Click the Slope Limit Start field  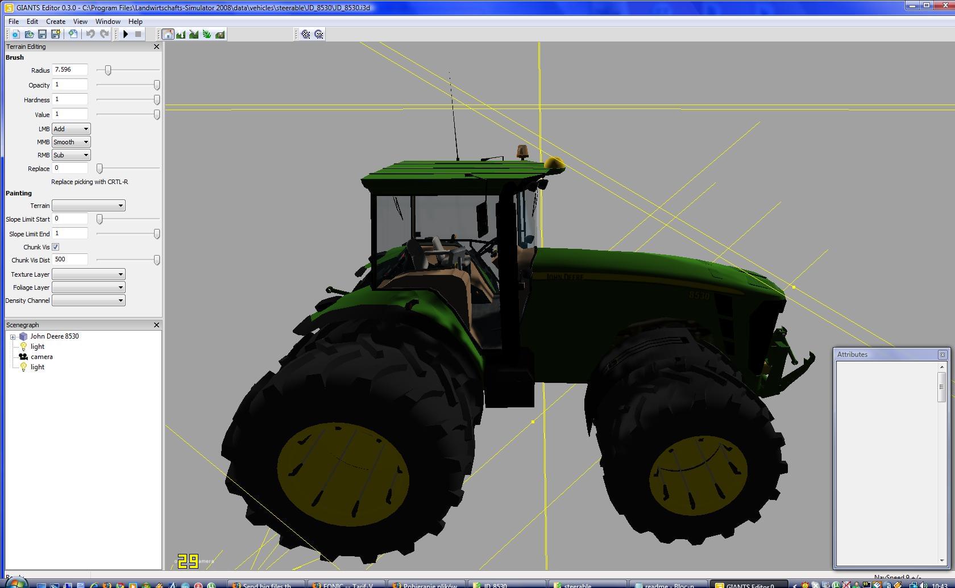click(70, 219)
